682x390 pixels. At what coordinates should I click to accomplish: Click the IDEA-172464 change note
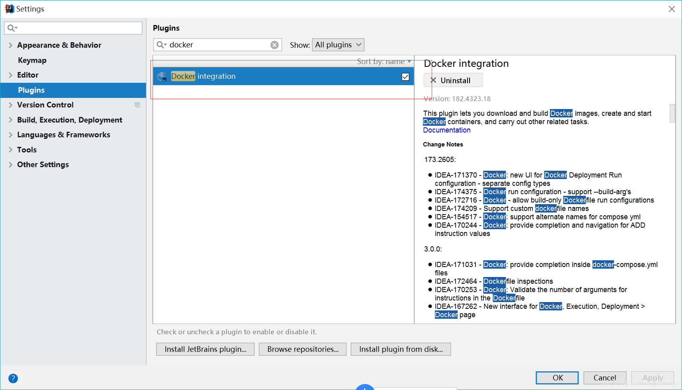tap(494, 281)
